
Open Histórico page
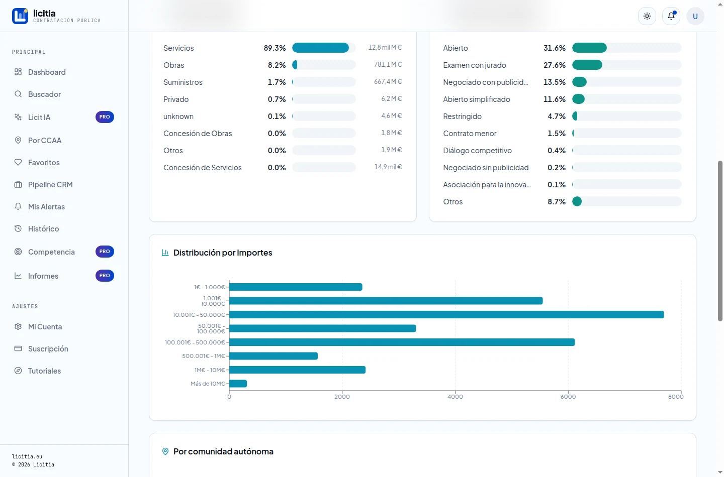64,228
